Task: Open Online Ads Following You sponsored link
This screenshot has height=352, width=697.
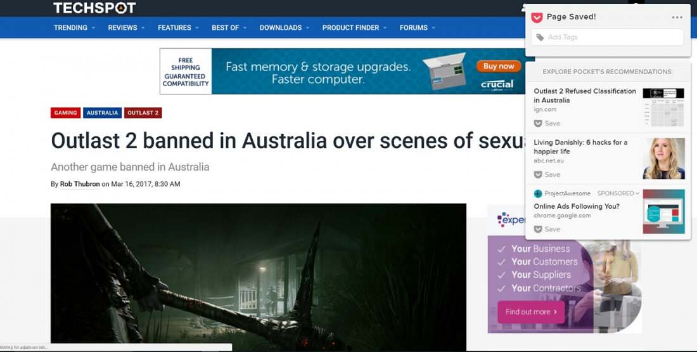Action: 577,207
